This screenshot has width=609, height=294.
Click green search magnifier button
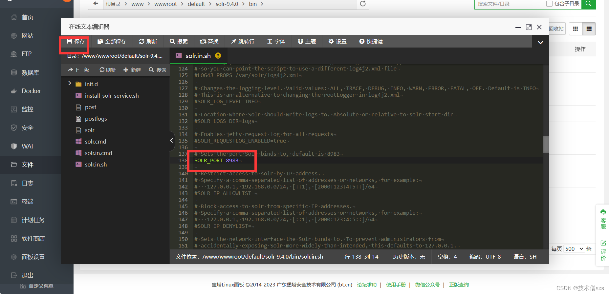(589, 4)
